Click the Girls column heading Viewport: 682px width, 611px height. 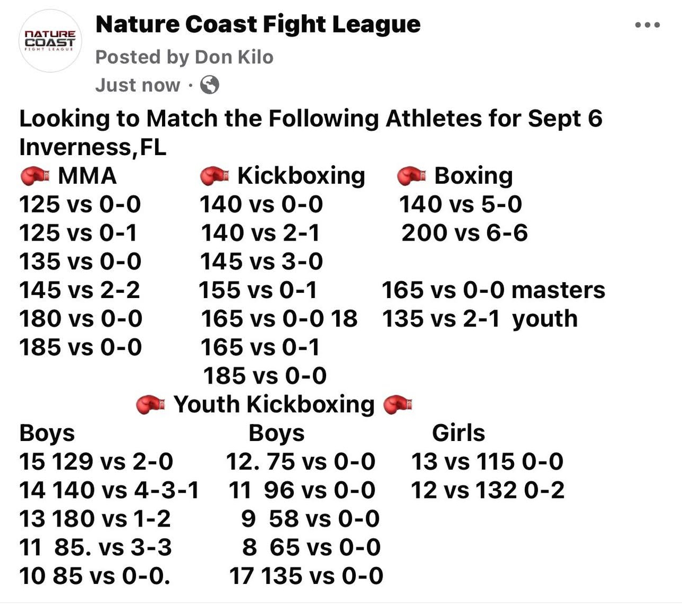click(458, 433)
